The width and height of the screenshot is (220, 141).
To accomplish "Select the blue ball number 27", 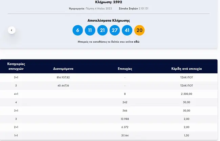I will tap(115, 30).
